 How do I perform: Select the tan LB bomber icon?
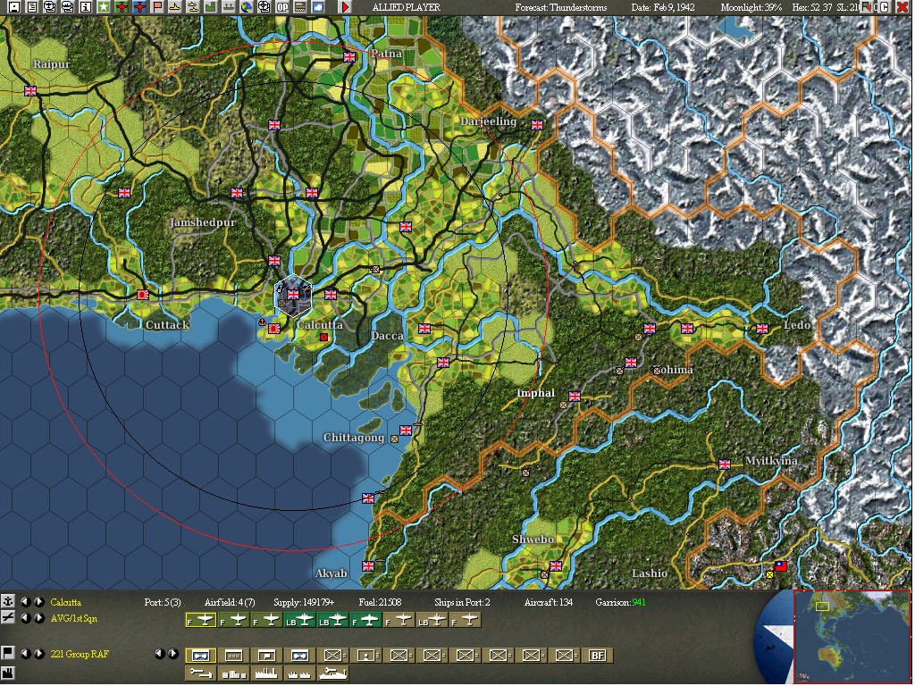click(x=432, y=620)
